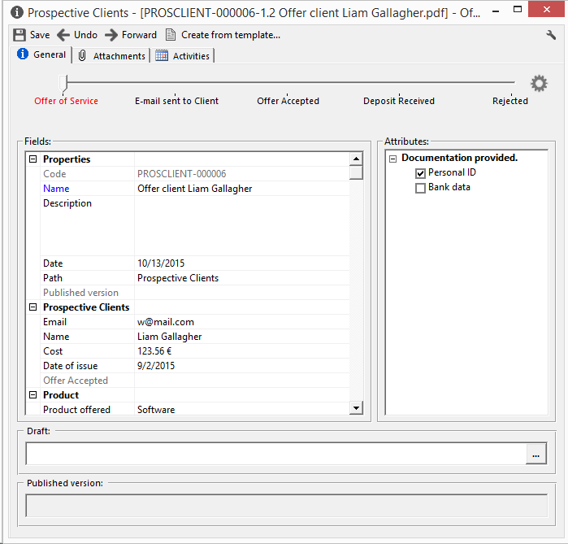Click the Activities calendar icon
This screenshot has height=544, width=568.
[x=162, y=55]
